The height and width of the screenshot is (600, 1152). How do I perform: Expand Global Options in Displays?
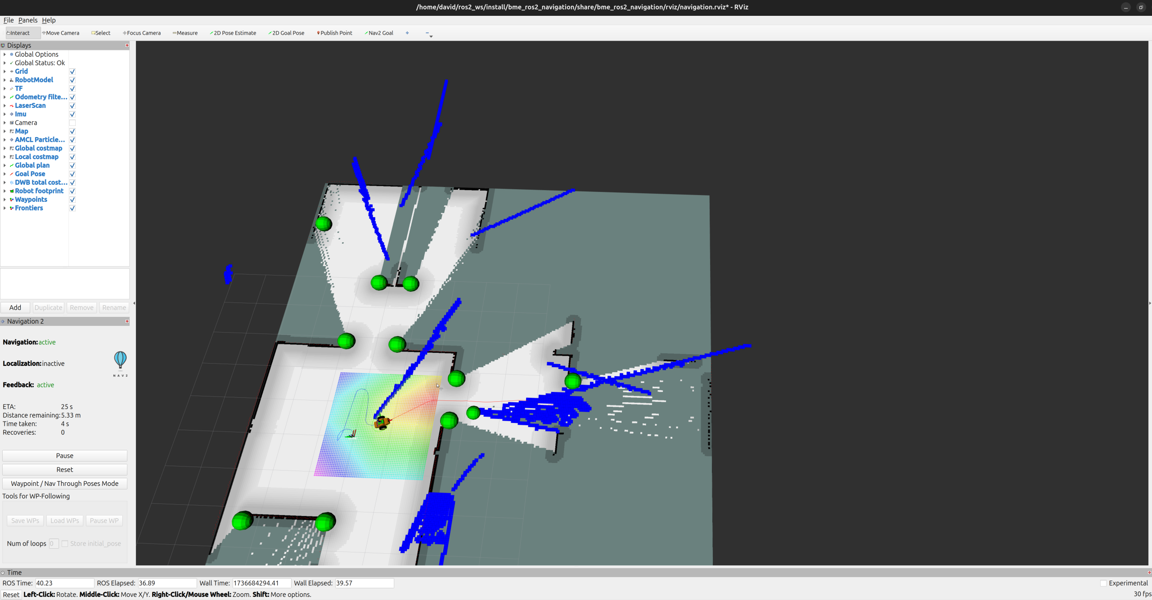(4, 54)
